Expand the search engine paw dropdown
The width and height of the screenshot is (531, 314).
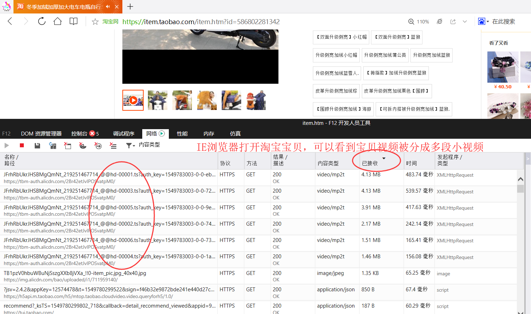488,22
